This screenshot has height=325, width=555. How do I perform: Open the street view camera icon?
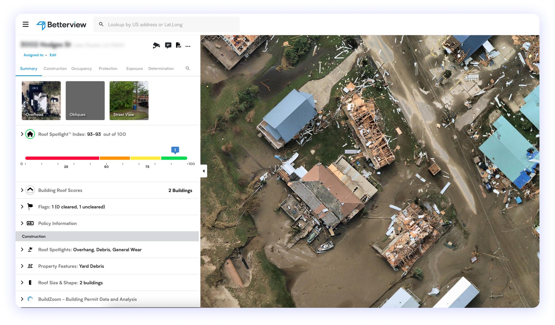tap(156, 45)
